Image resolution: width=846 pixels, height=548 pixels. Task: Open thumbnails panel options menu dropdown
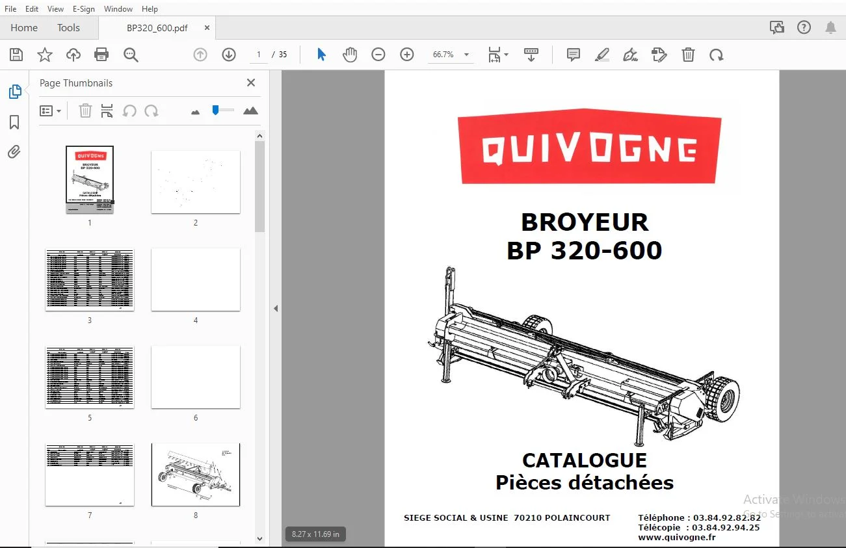pyautogui.click(x=50, y=111)
